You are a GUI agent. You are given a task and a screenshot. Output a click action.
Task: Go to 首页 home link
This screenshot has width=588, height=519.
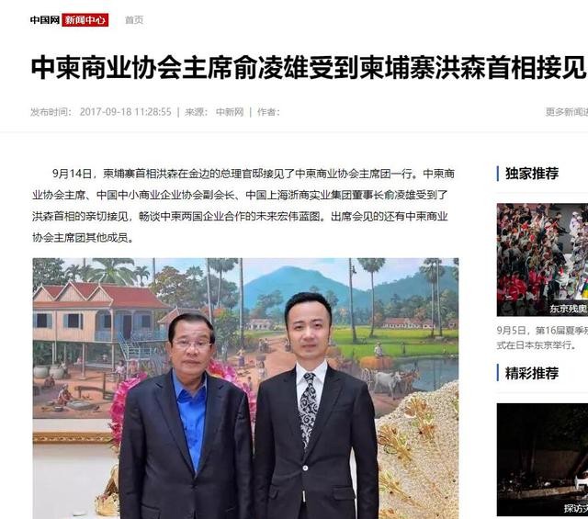134,20
